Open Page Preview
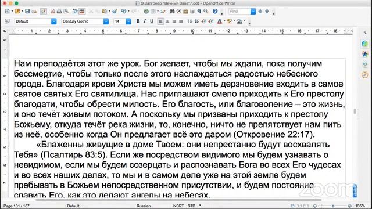 [x=66, y=11]
